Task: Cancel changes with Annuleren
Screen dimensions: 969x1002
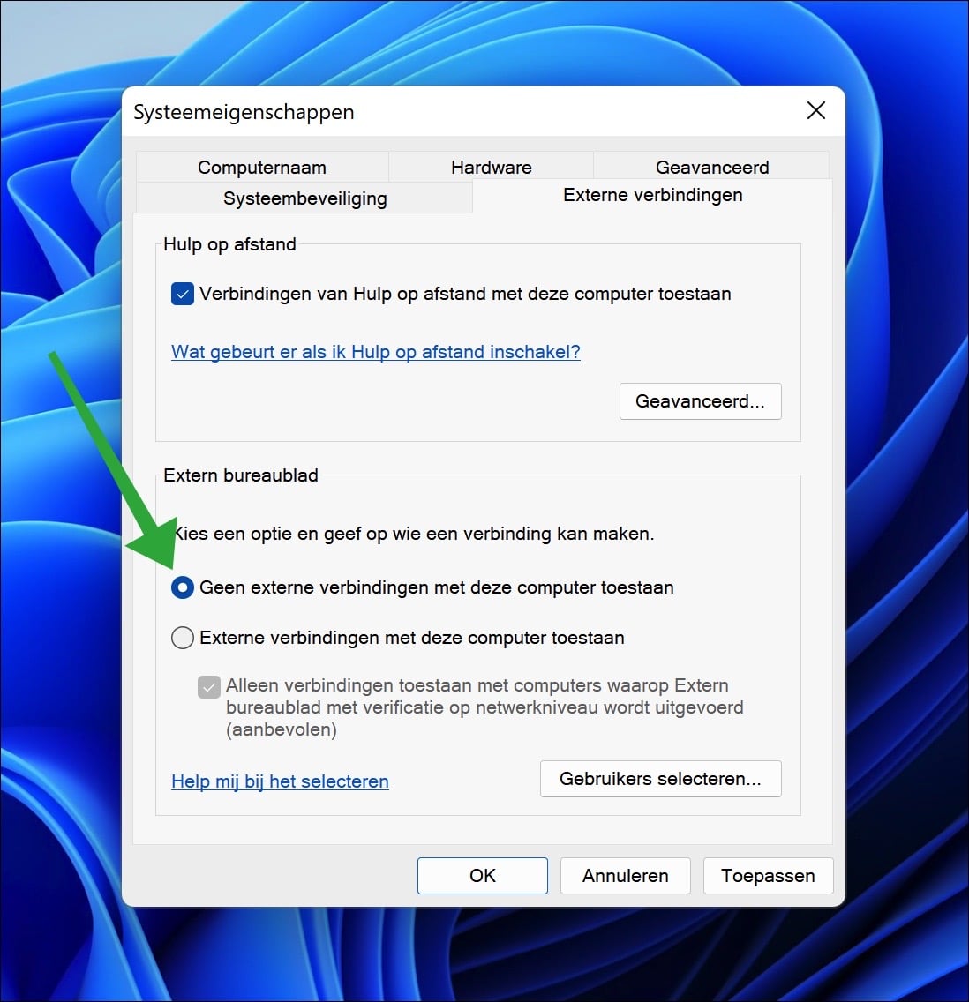Action: 625,876
